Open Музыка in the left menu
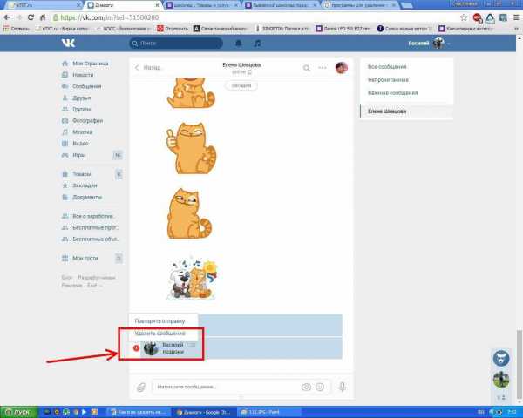The width and height of the screenshot is (523, 418). [83, 132]
